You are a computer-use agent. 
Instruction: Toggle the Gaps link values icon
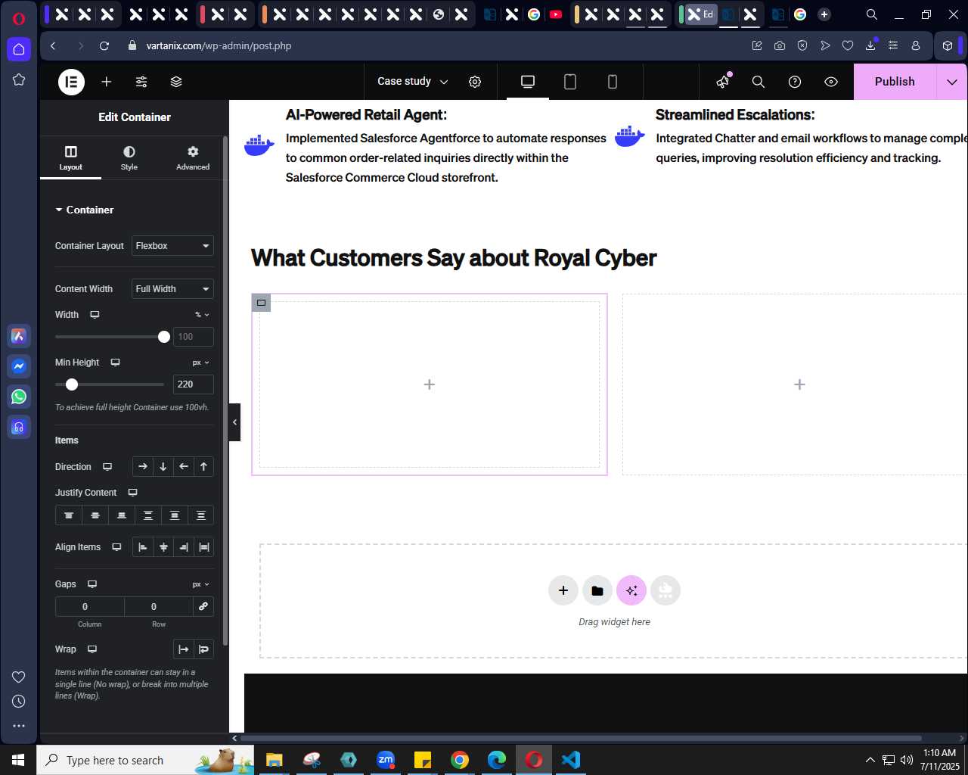[203, 607]
